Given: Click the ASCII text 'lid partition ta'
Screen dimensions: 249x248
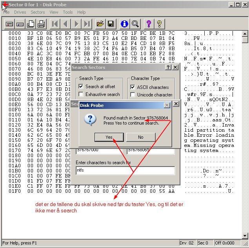Looking at the screenshot, I should tap(209, 130).
